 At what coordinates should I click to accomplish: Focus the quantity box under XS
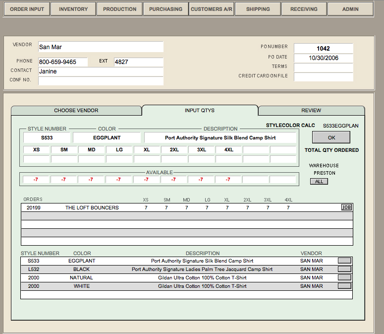coord(37,159)
